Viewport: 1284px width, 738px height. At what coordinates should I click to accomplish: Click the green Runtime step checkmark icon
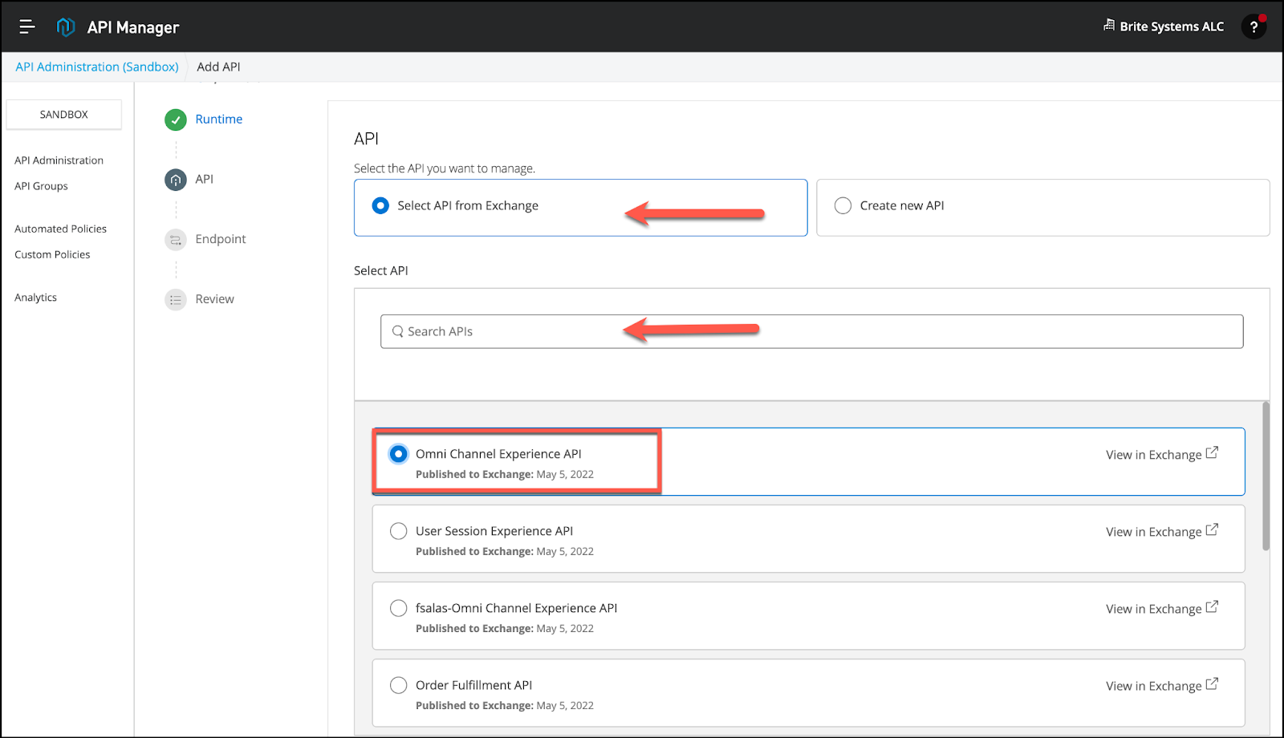tap(176, 120)
